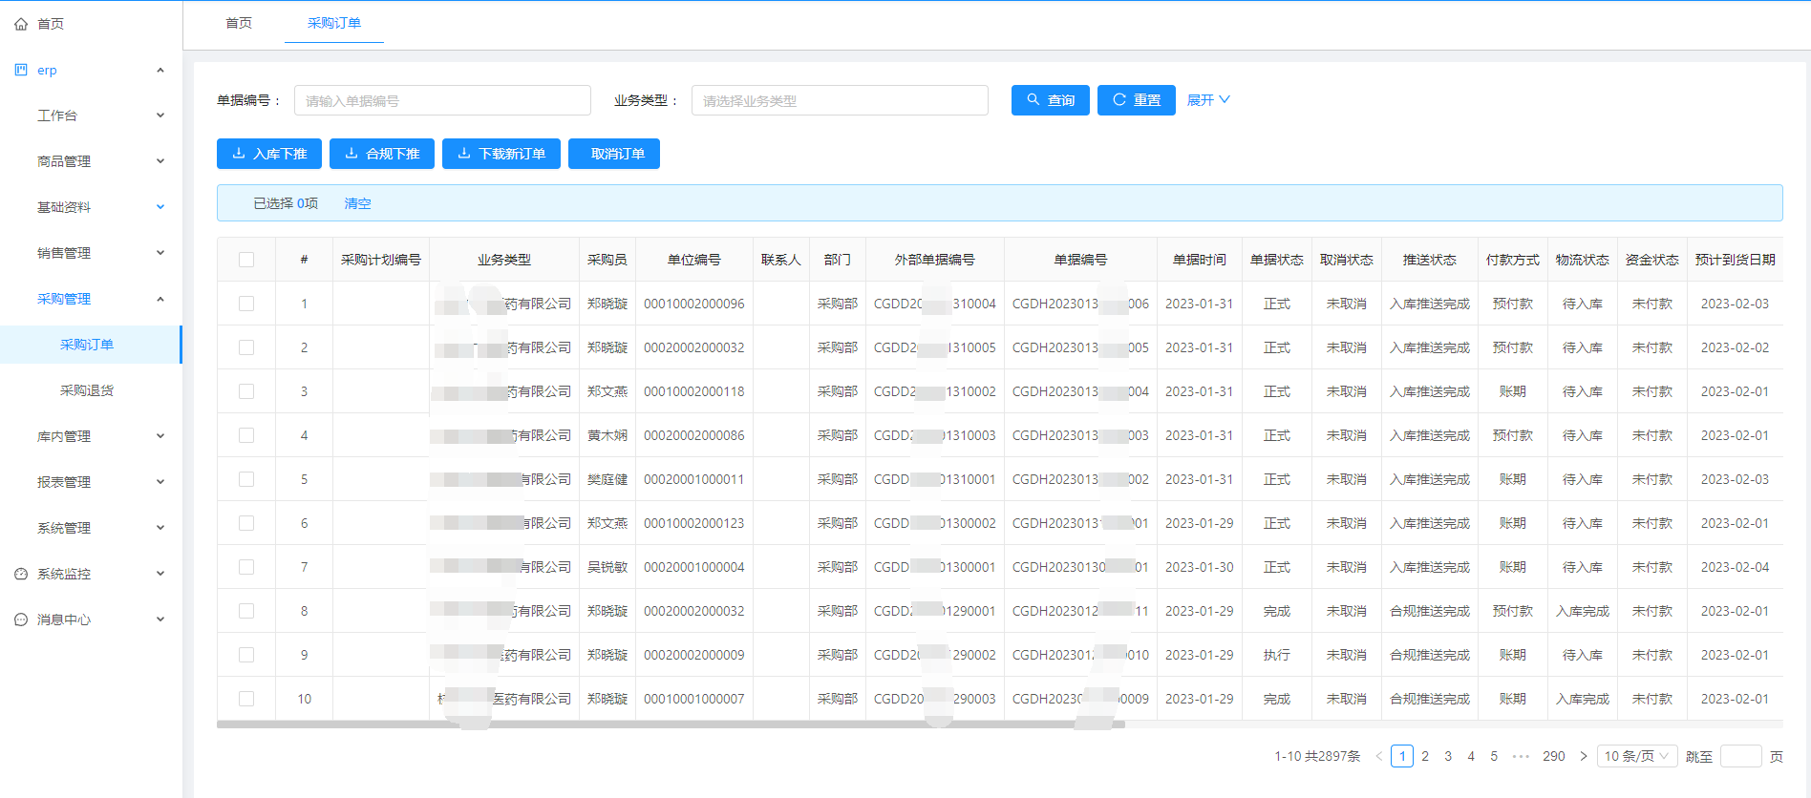Click 执行 status in row 9

[x=1277, y=655]
